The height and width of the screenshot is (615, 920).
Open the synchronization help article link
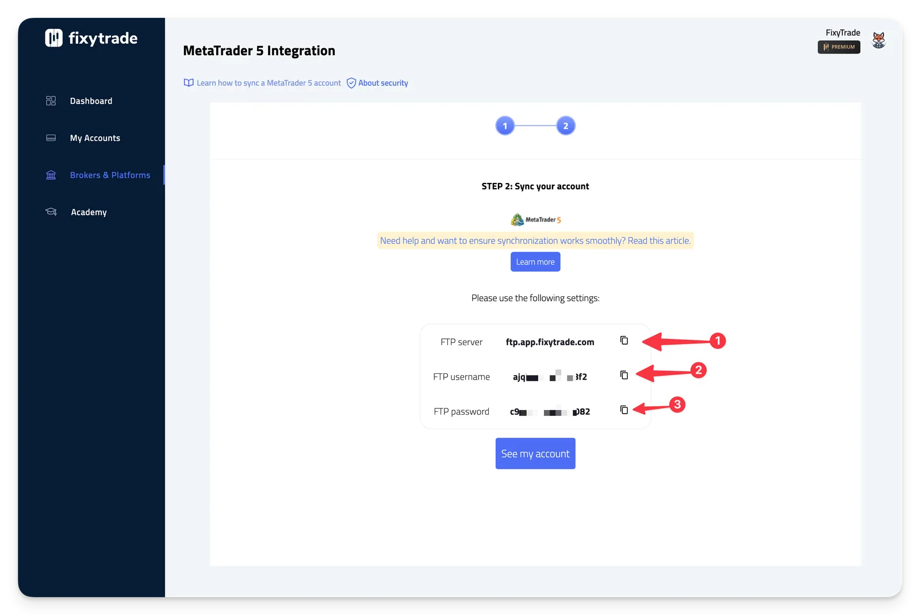point(535,240)
